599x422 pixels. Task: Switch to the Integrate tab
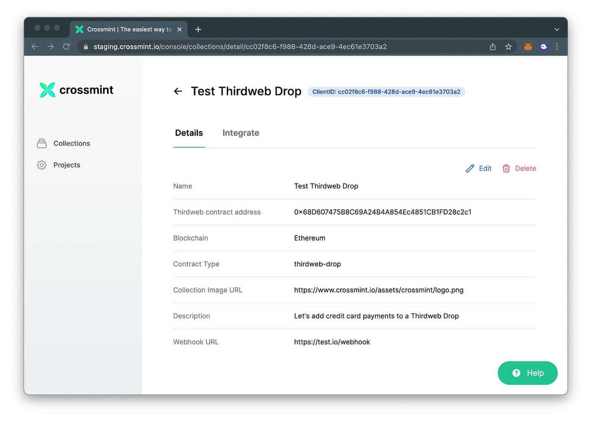pyautogui.click(x=241, y=133)
